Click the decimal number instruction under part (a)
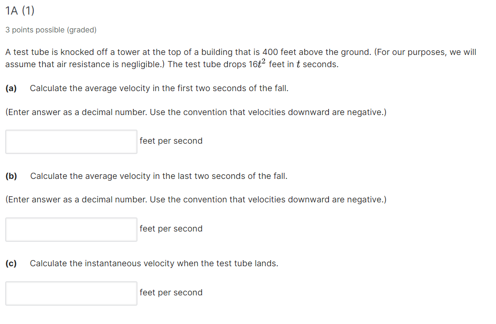 tap(196, 112)
